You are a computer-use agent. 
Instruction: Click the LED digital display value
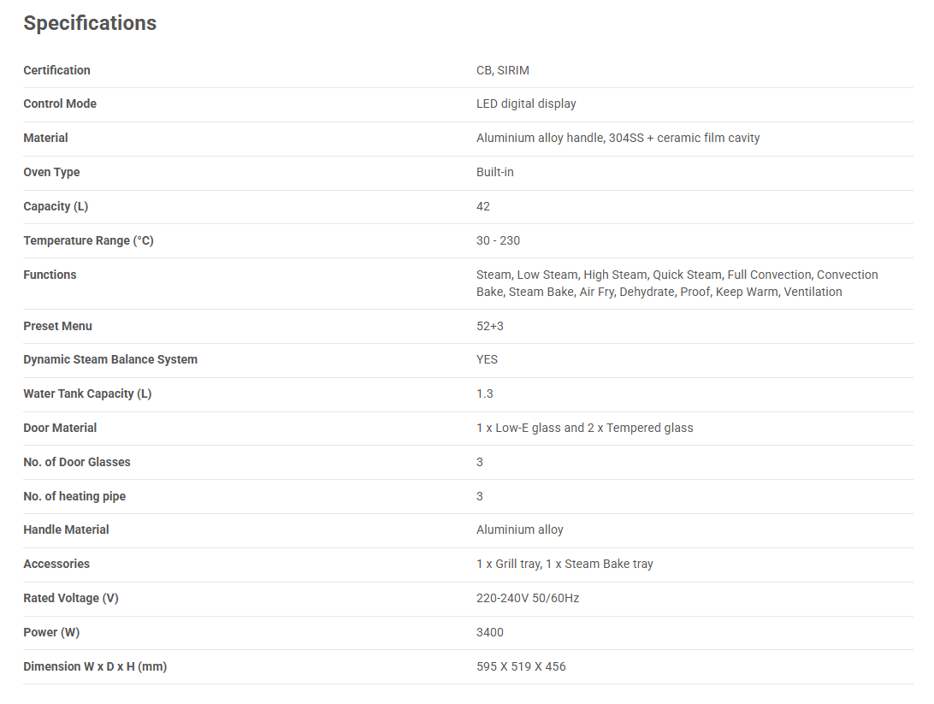point(526,104)
